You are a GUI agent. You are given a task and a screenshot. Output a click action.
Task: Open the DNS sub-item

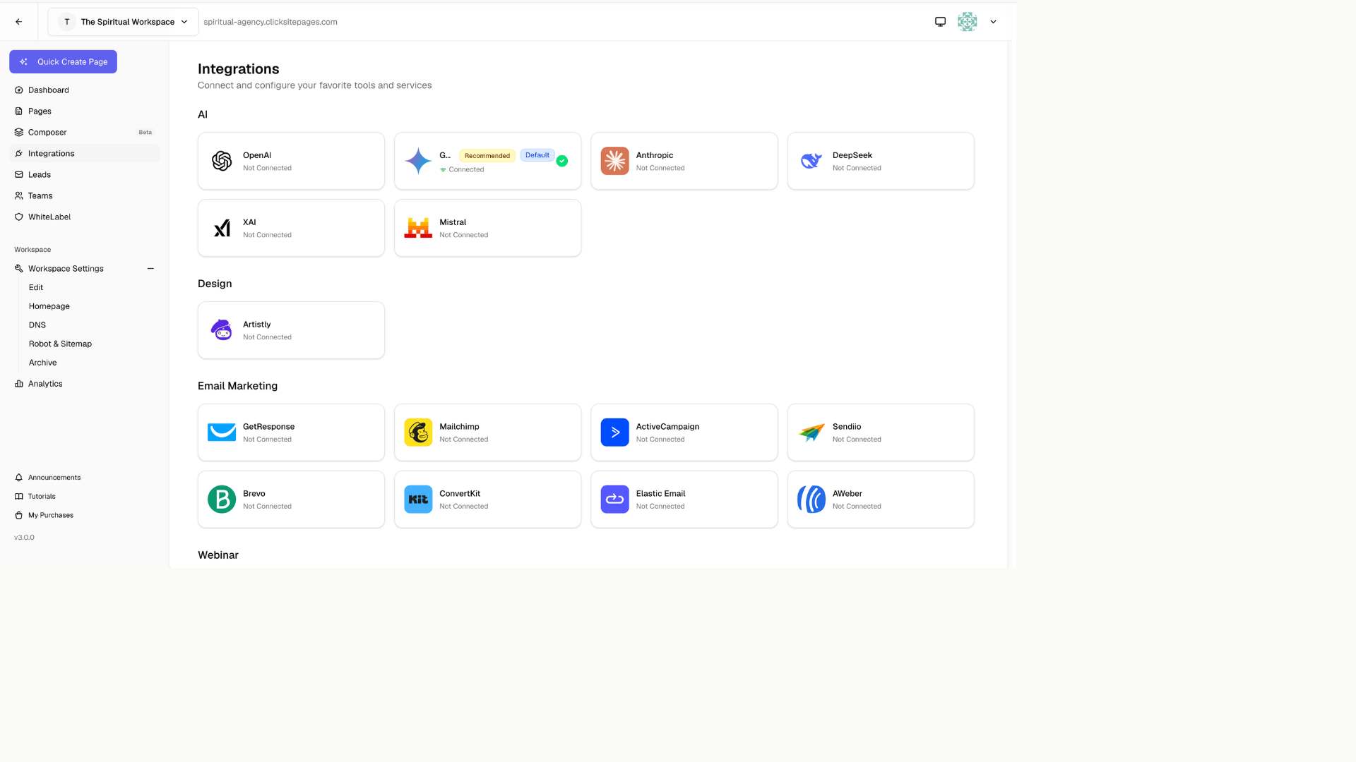pos(37,325)
